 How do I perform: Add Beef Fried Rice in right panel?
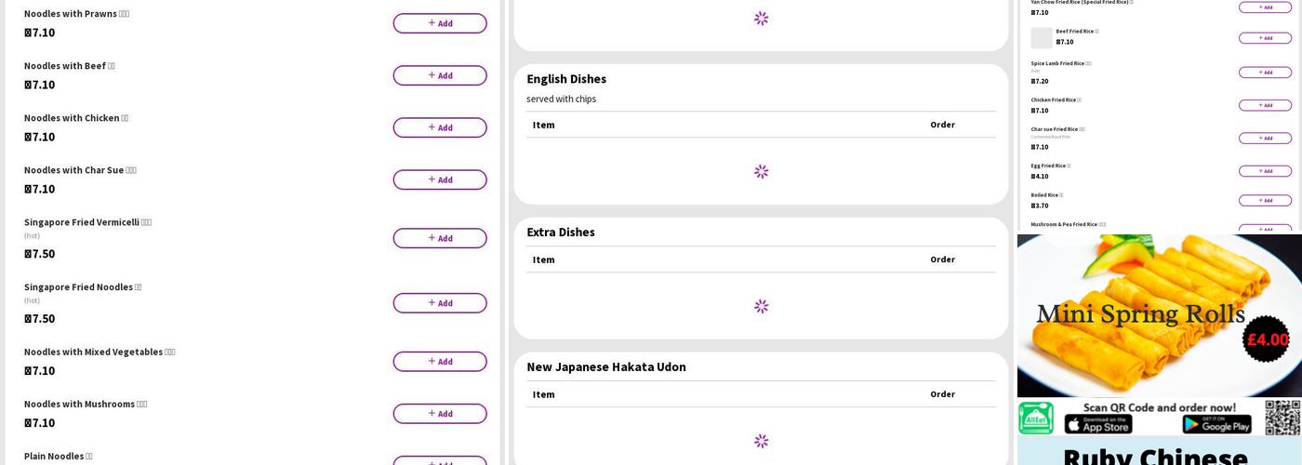1265,38
